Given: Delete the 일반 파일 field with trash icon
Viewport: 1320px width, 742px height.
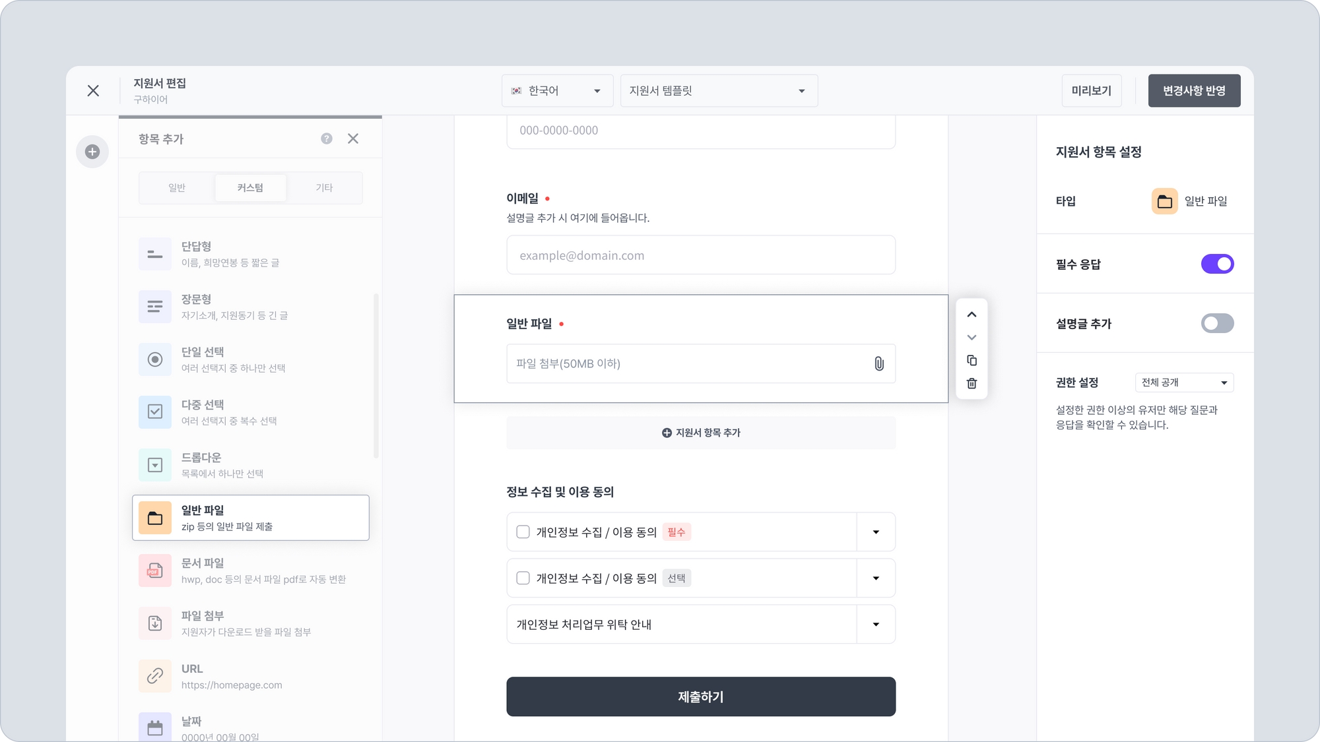Looking at the screenshot, I should coord(972,383).
